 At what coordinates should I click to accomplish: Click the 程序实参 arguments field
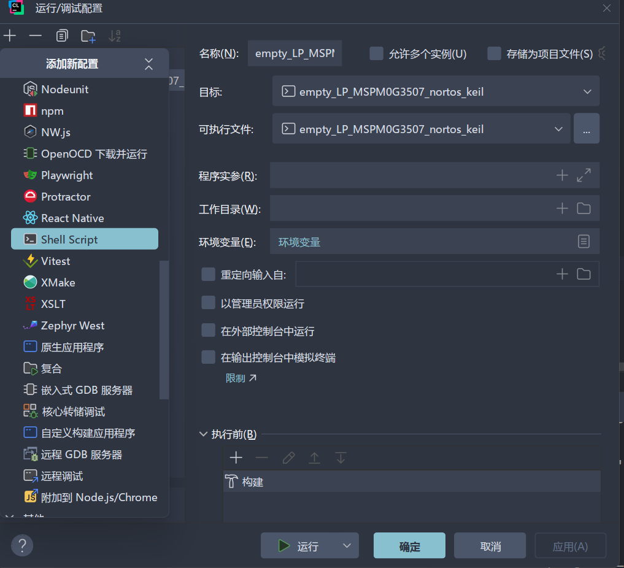pos(434,175)
